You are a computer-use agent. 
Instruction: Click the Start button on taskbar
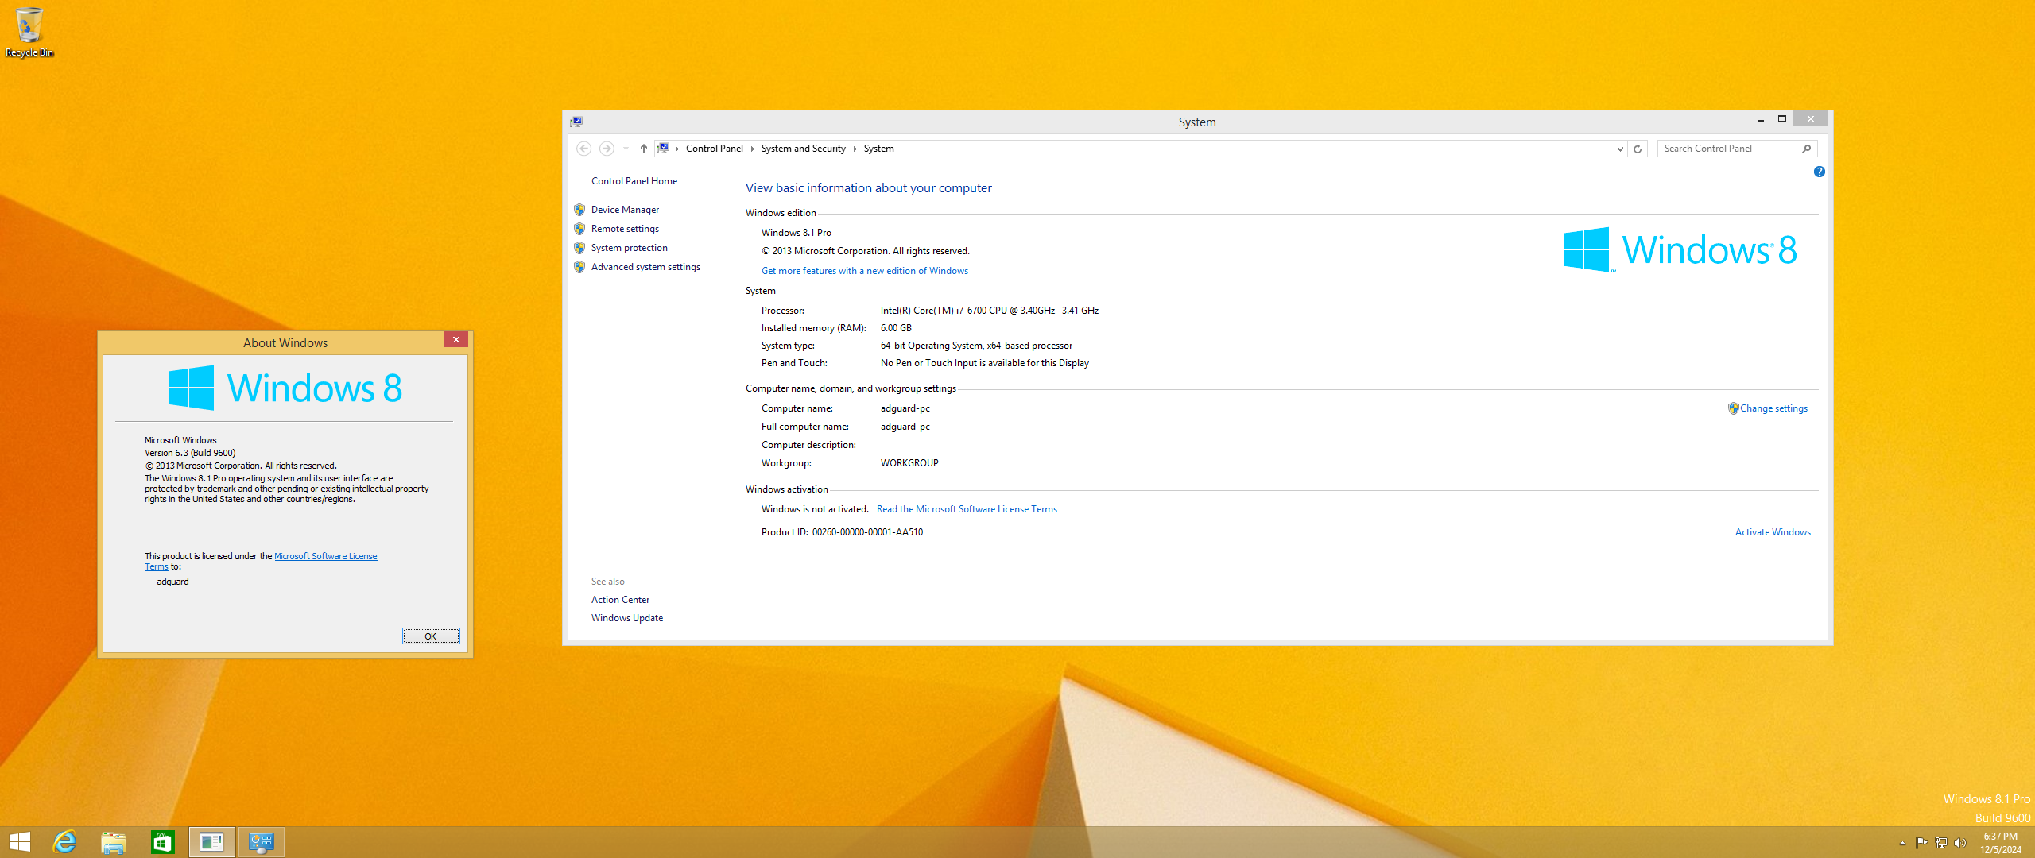(x=19, y=842)
